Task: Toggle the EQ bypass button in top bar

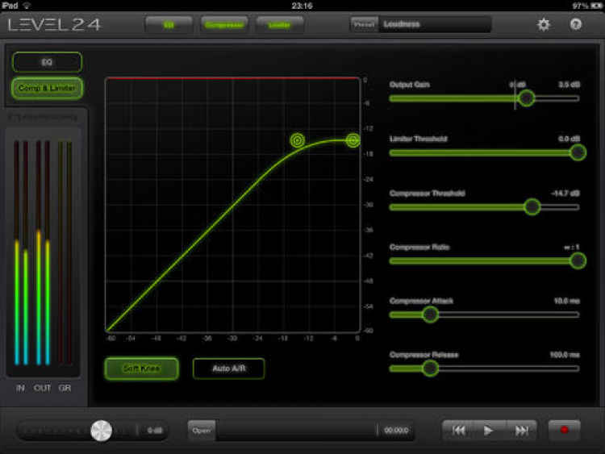Action: pyautogui.click(x=169, y=25)
